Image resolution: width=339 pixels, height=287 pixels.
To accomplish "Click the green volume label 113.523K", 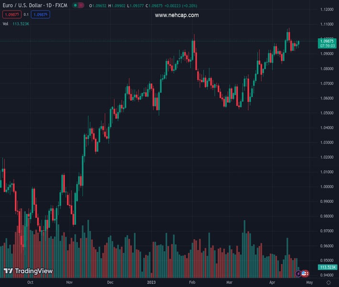I will [327, 267].
